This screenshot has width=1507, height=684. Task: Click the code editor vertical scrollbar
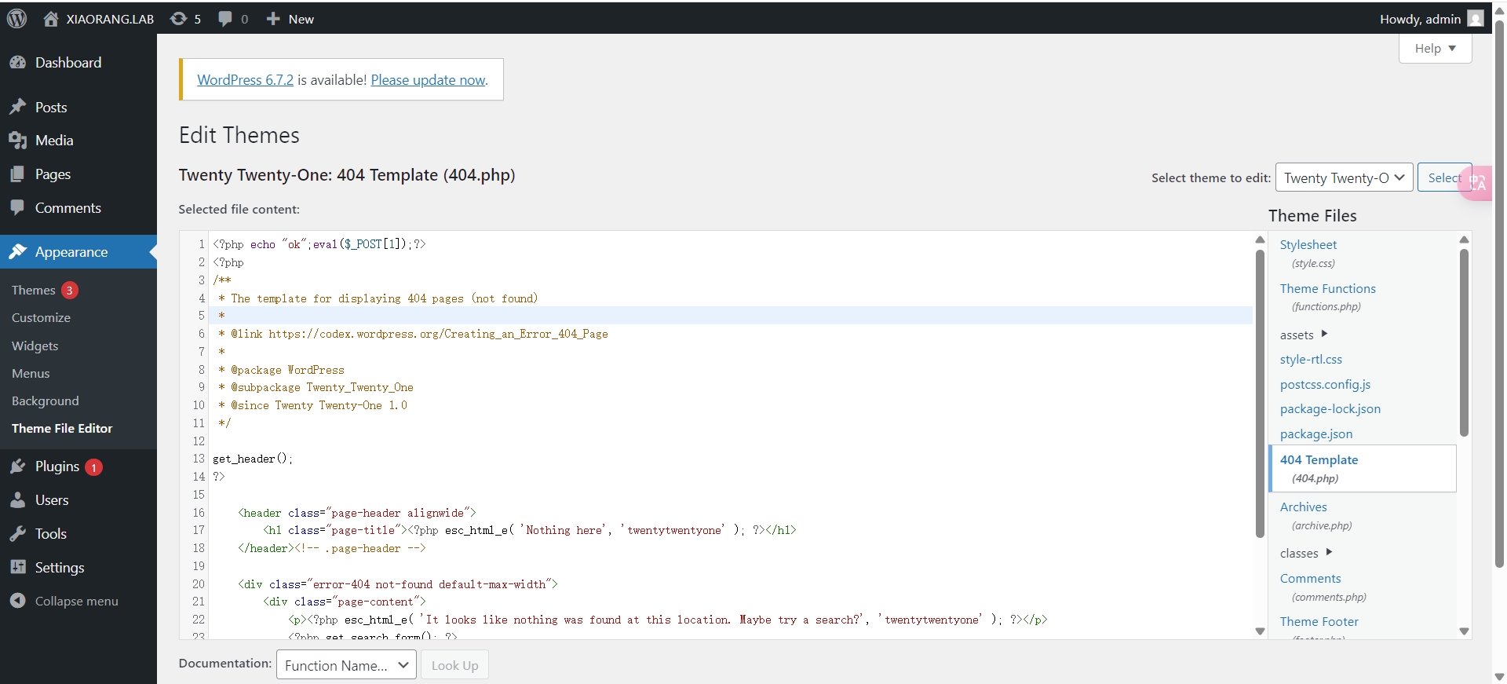click(x=1260, y=393)
